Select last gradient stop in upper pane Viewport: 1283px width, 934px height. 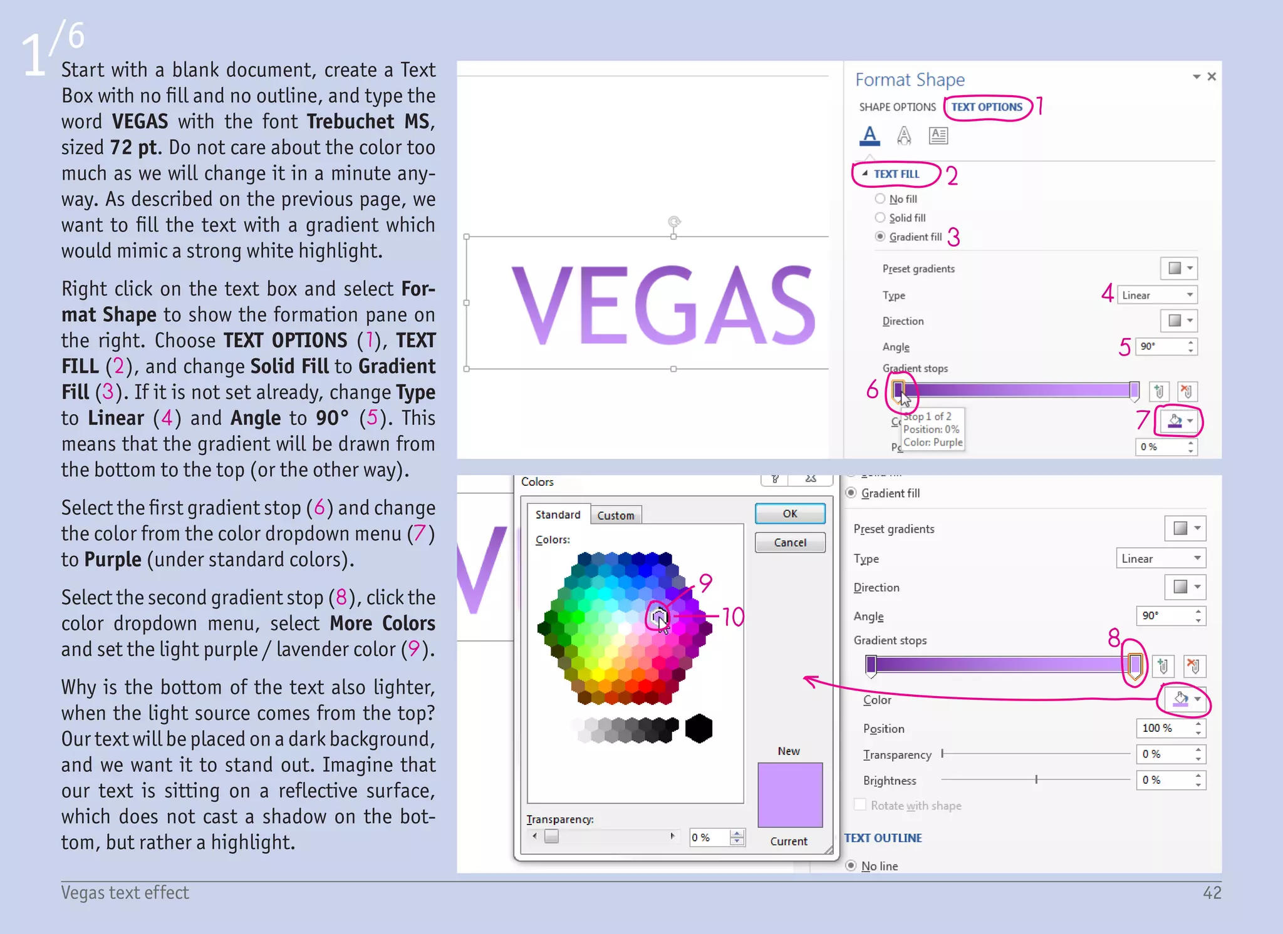[x=1134, y=392]
